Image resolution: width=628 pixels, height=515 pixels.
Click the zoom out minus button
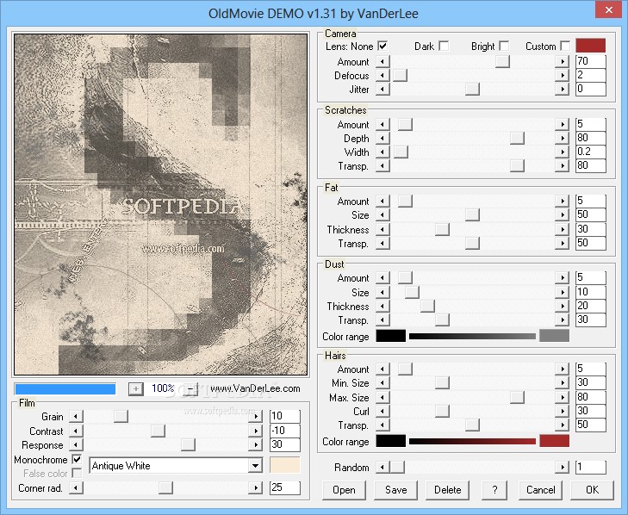(191, 388)
